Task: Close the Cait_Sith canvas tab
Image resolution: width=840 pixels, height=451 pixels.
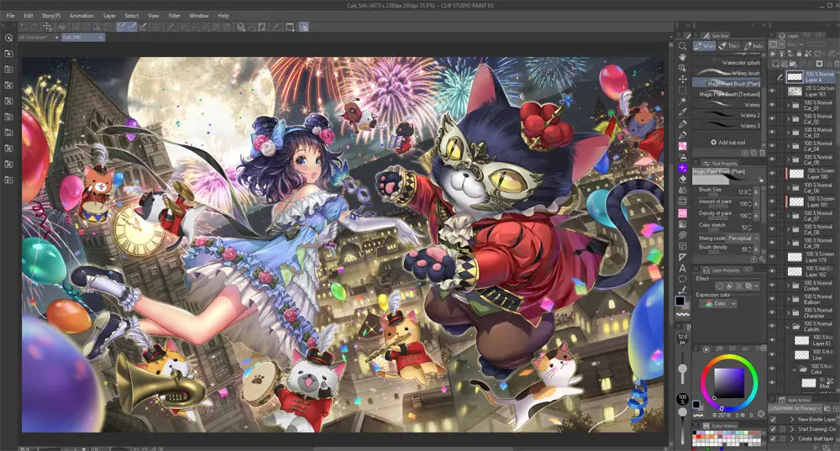Action: 100,38
